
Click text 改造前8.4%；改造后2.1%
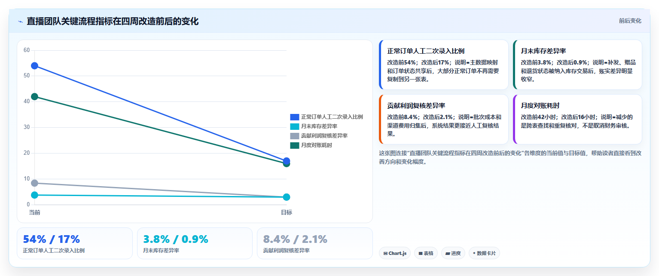click(420, 117)
